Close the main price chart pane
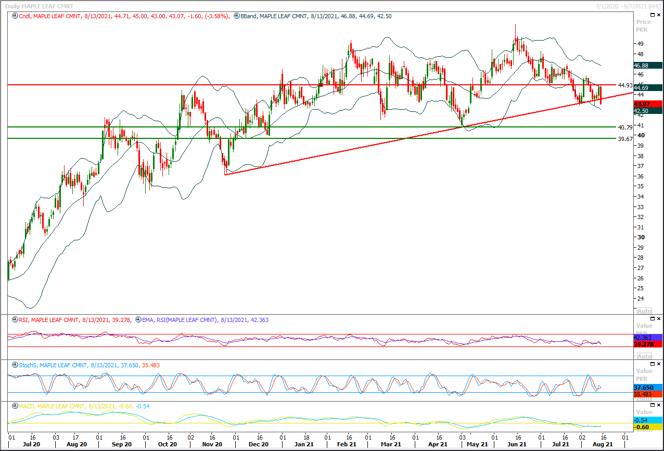664x451 pixels. (658, 16)
